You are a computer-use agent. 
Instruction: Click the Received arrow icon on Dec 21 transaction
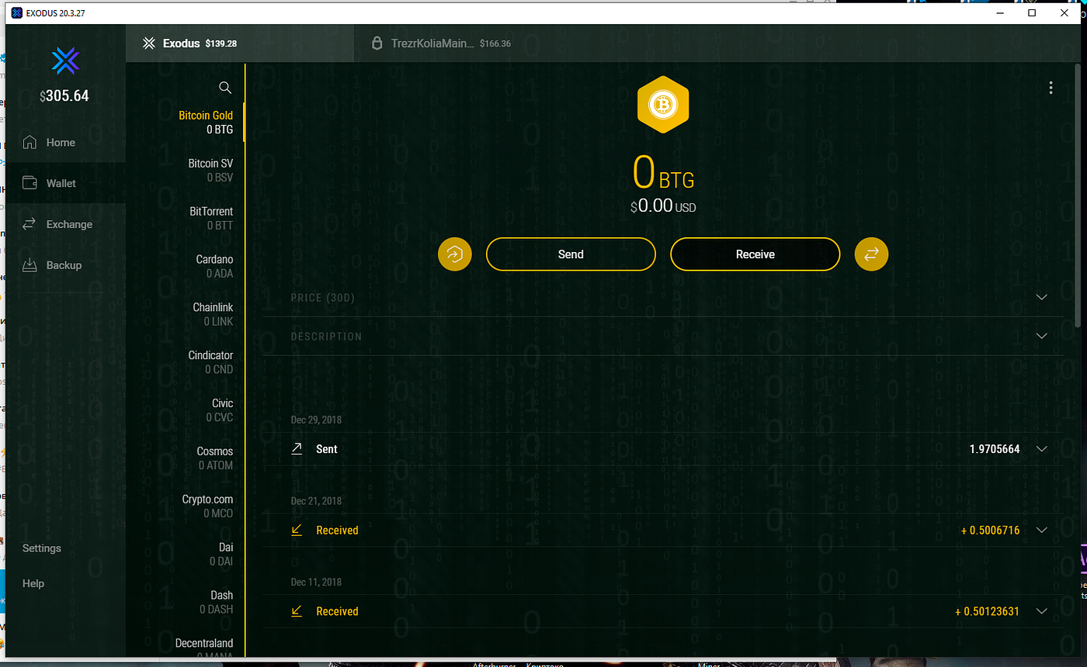(297, 530)
